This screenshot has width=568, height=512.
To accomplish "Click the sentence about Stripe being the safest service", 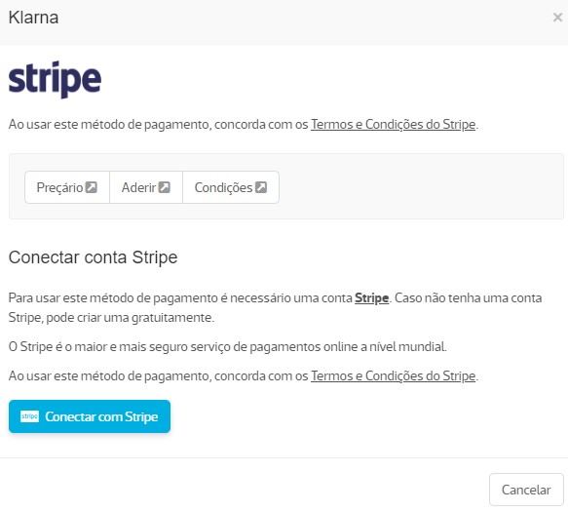I will [x=227, y=346].
